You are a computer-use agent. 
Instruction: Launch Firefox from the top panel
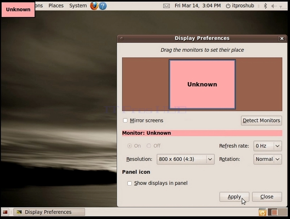[94, 6]
